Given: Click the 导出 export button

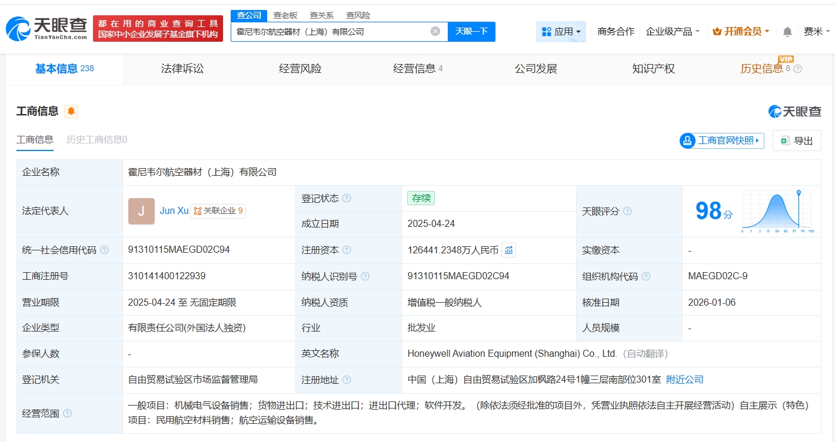Looking at the screenshot, I should point(797,140).
